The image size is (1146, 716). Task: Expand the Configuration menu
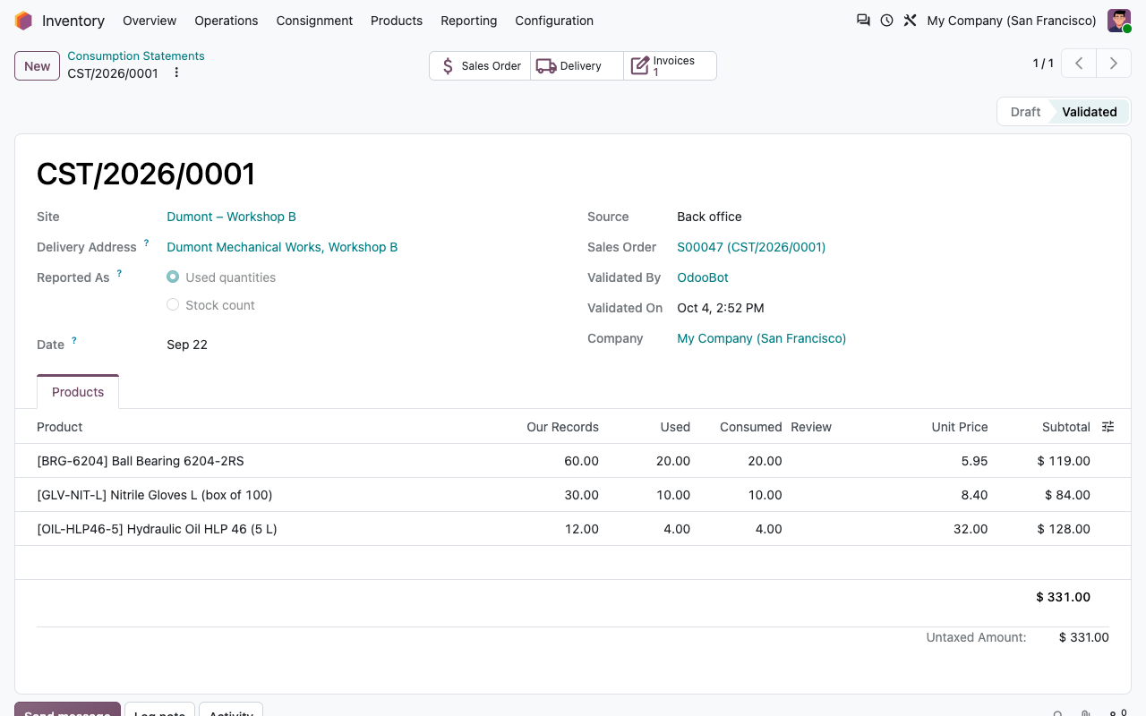tap(554, 21)
